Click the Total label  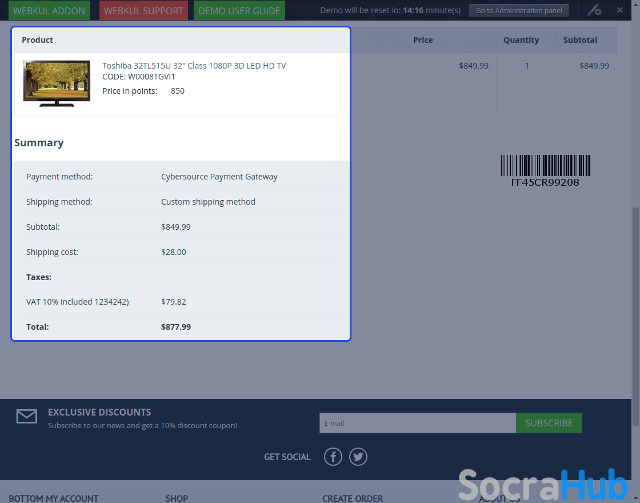tap(38, 326)
